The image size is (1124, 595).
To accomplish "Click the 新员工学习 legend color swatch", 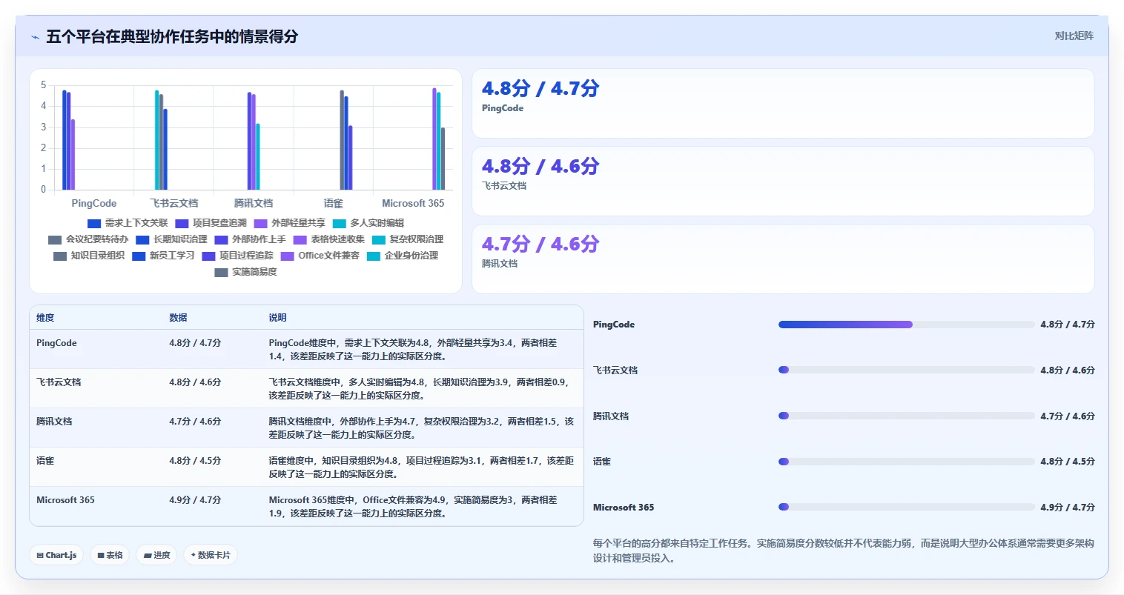I will pos(139,256).
